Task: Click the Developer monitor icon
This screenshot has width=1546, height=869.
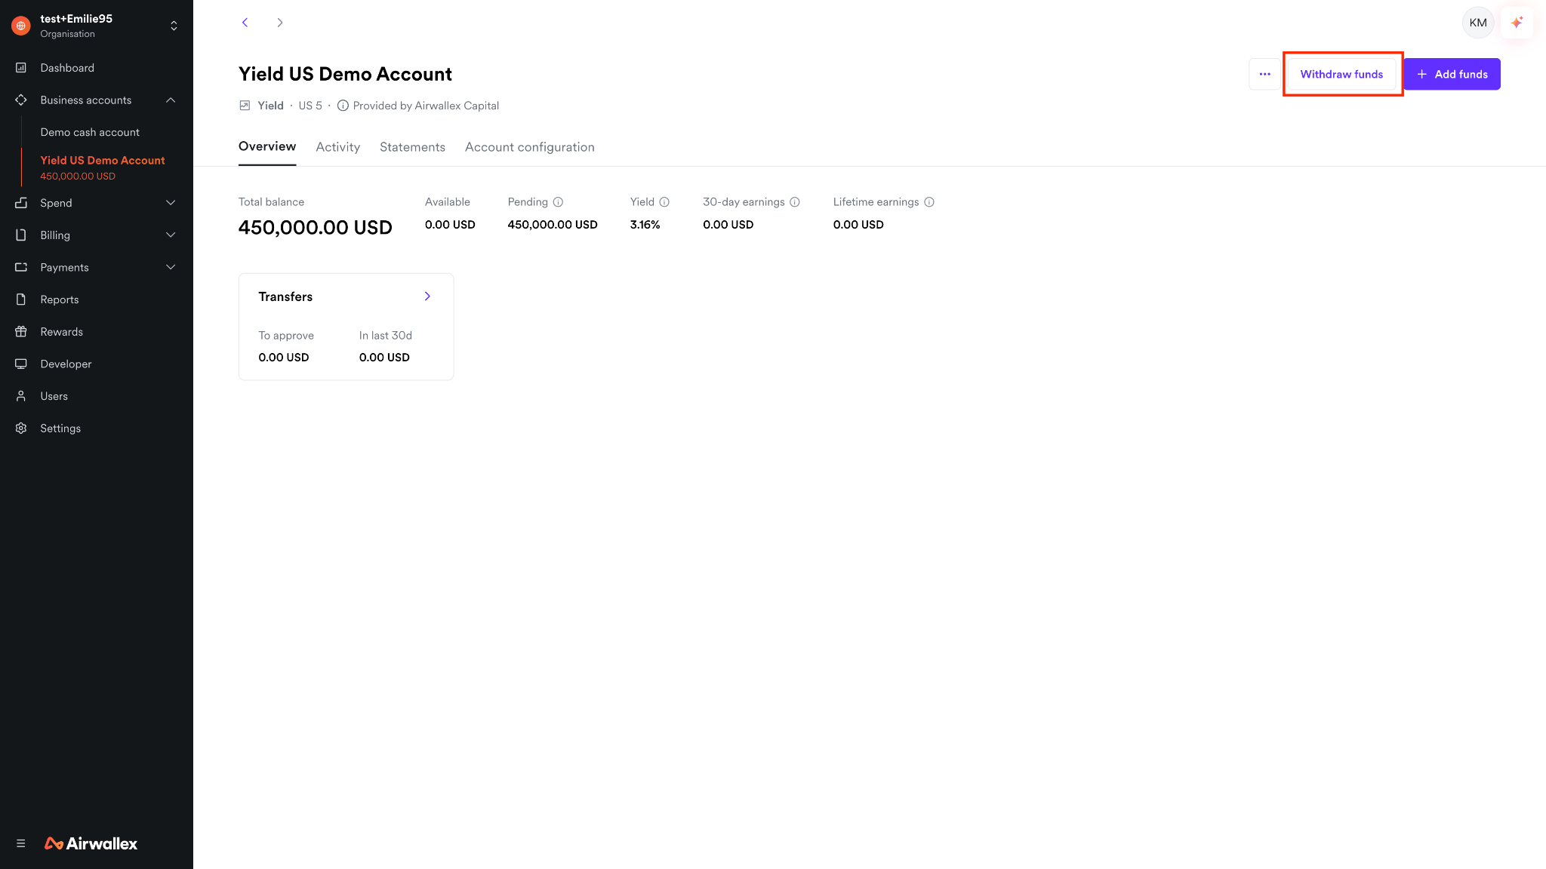Action: [x=21, y=364]
